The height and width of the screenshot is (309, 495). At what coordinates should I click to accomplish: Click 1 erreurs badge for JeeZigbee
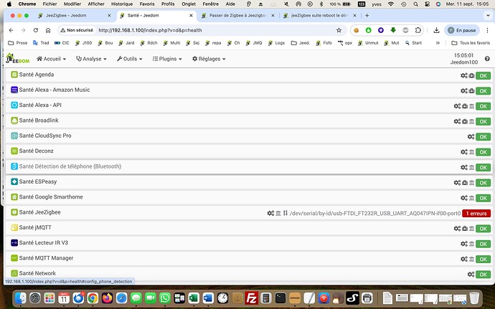point(476,214)
